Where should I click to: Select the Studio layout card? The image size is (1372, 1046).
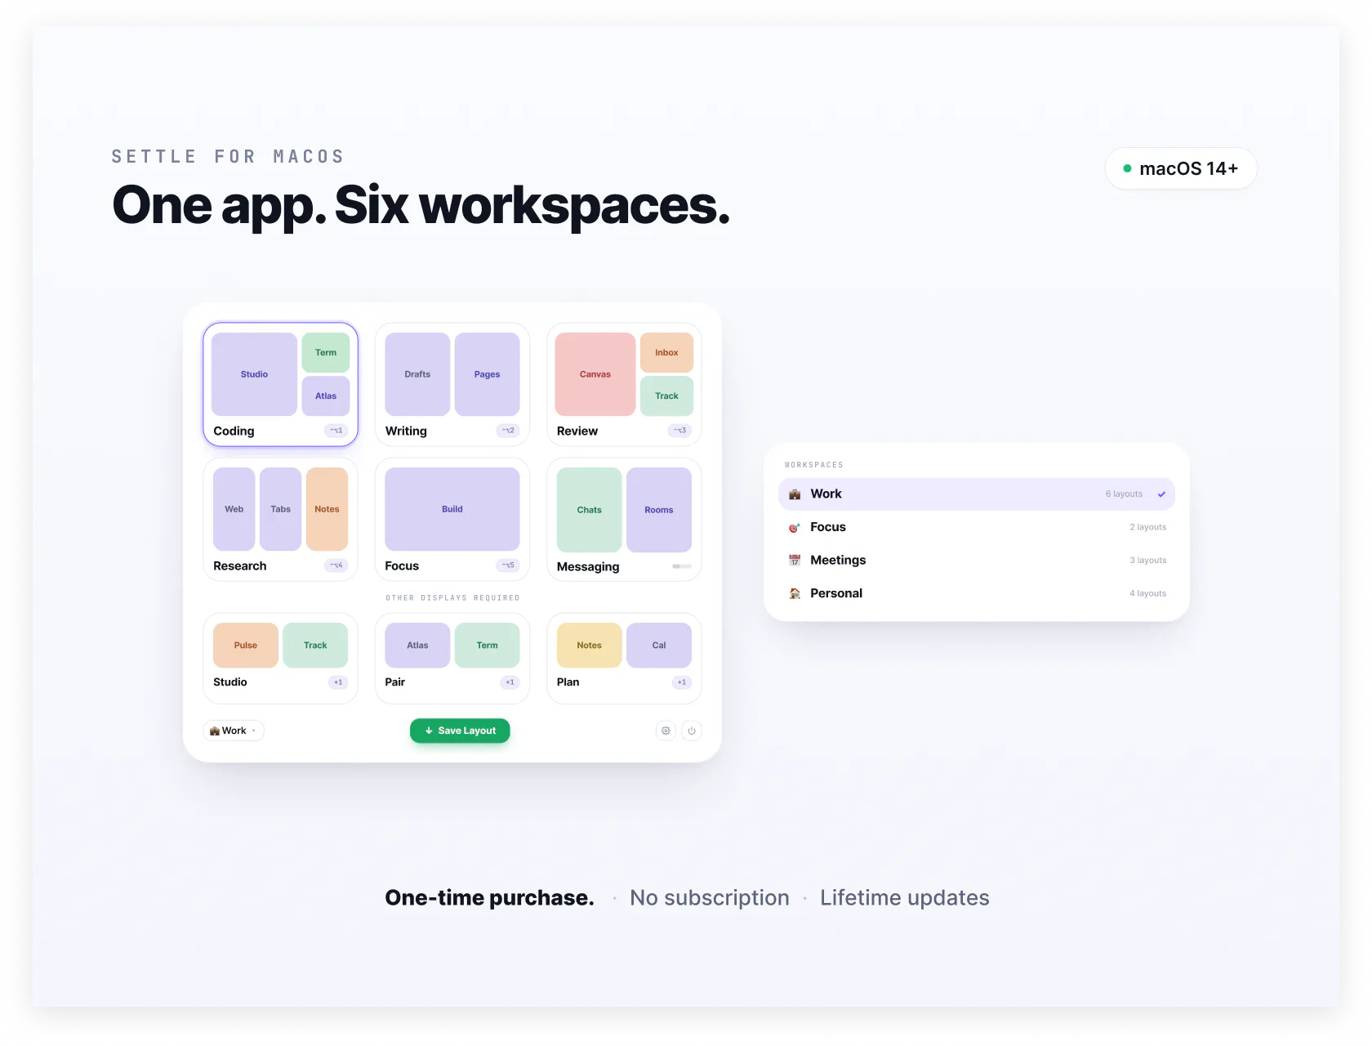281,659
